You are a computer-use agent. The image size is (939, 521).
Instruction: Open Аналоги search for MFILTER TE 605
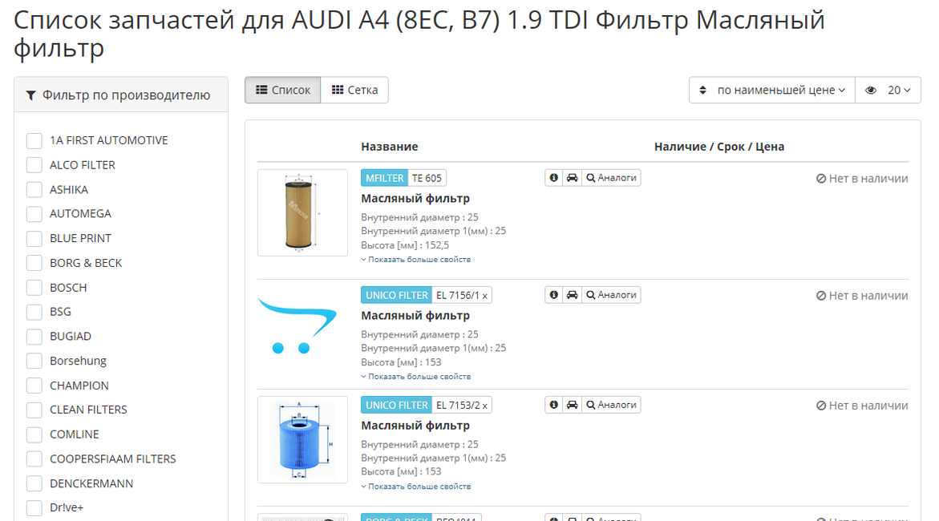[611, 178]
